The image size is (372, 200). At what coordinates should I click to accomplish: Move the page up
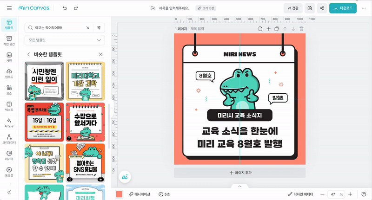coord(285,29)
